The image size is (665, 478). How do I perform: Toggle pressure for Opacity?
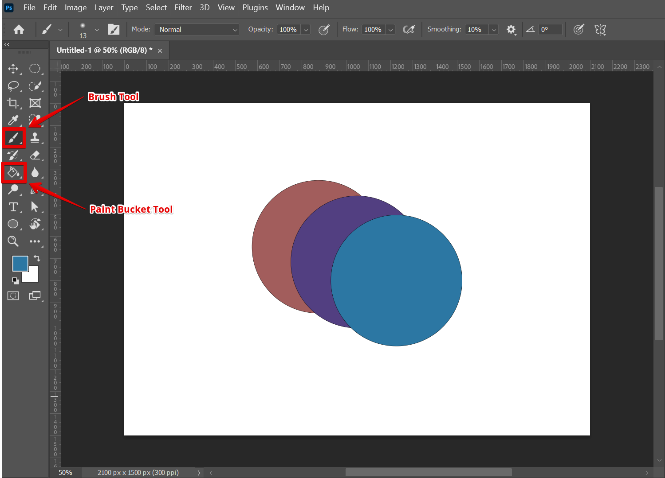click(324, 30)
